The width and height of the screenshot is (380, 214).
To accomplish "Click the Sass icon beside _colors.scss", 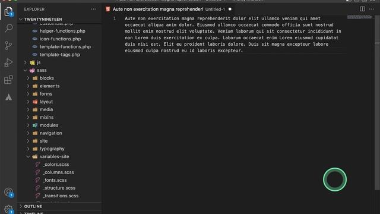I will (x=37, y=164).
